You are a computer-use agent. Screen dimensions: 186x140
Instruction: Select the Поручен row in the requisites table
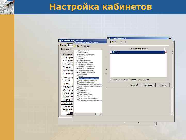pyautogui.click(x=67, y=109)
